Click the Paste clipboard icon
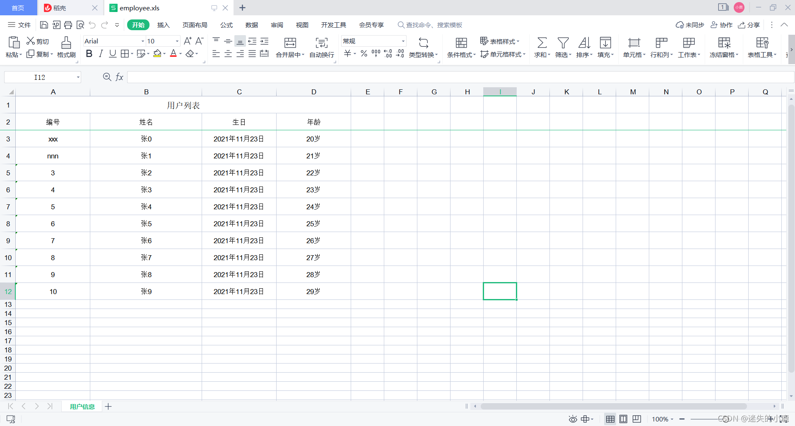The width and height of the screenshot is (795, 426). pyautogui.click(x=14, y=42)
